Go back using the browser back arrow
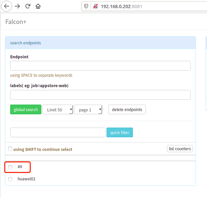Screen dimensions: 207x198 click(x=7, y=6)
